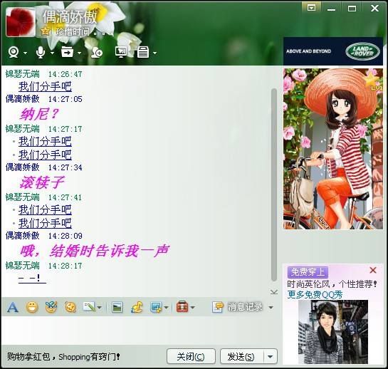388x369 pixels.
Task: Click the signature text 珍惜时间
Action: coord(73,32)
